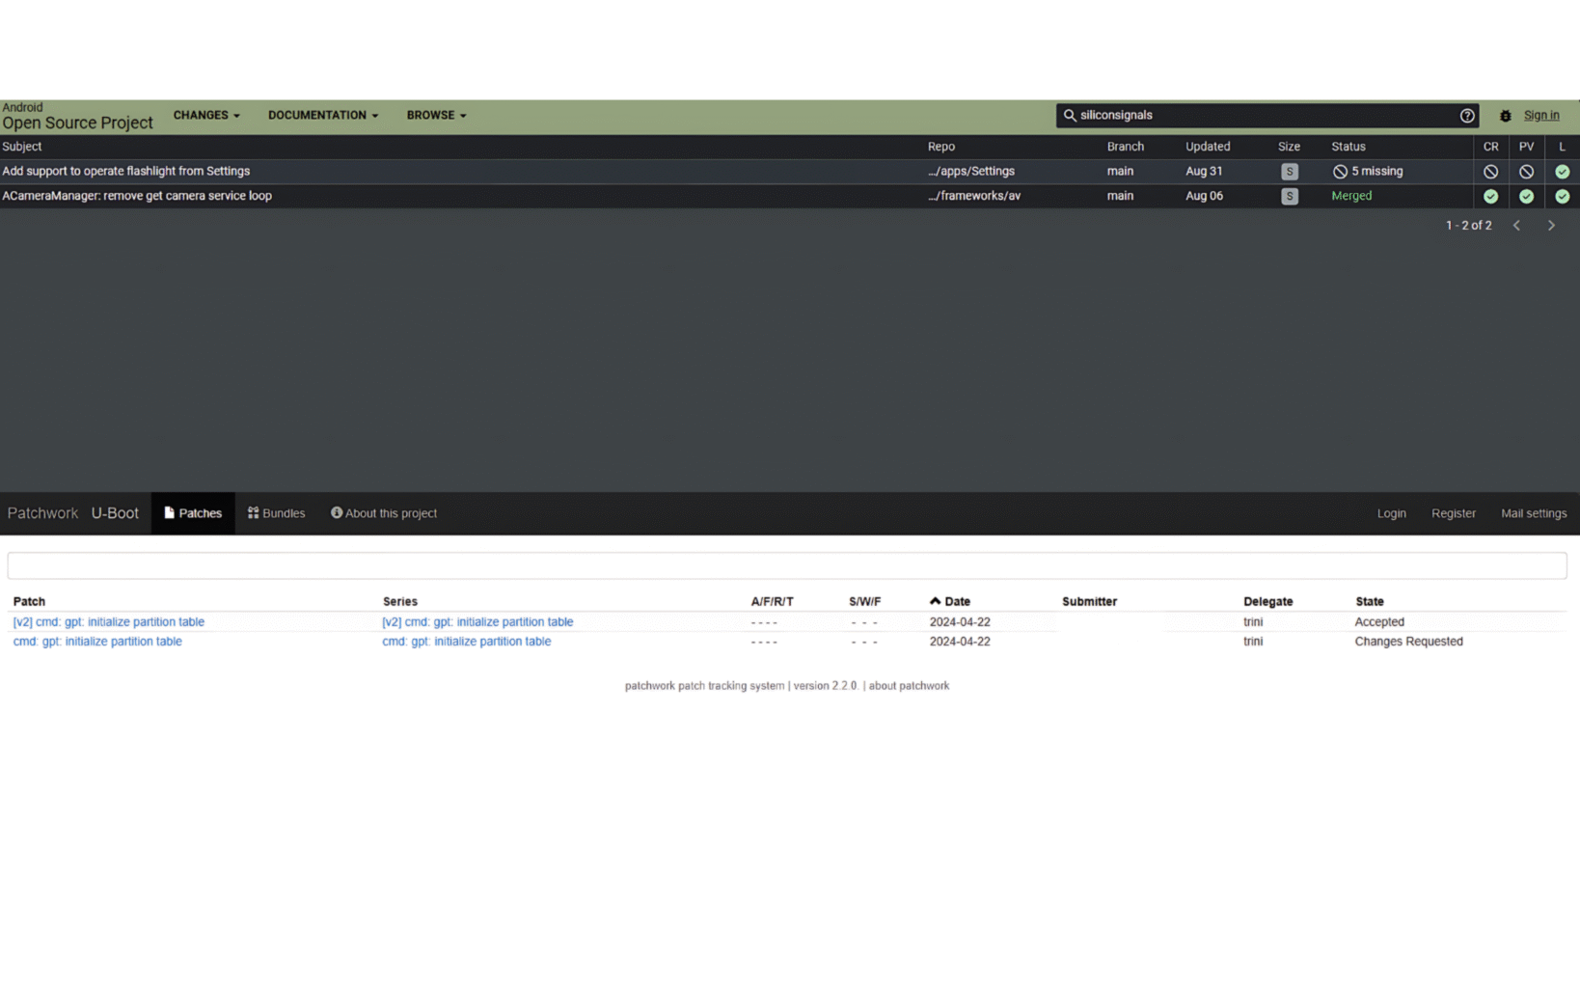Open the .../apps/Settings repo link
Screen dimensions: 1580x988
pyautogui.click(x=970, y=171)
